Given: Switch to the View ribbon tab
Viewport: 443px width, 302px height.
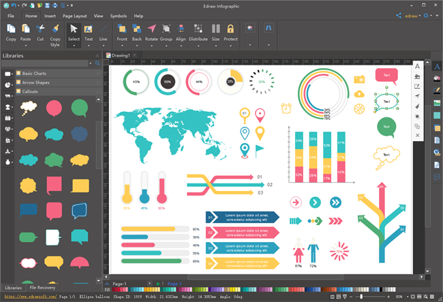Looking at the screenshot, I should [98, 16].
